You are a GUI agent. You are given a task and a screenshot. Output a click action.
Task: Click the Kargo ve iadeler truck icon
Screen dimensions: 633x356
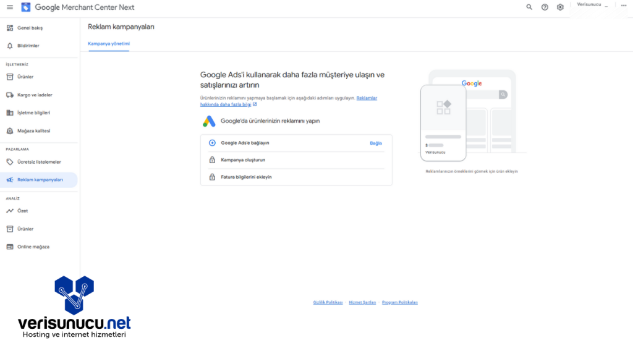coord(10,95)
